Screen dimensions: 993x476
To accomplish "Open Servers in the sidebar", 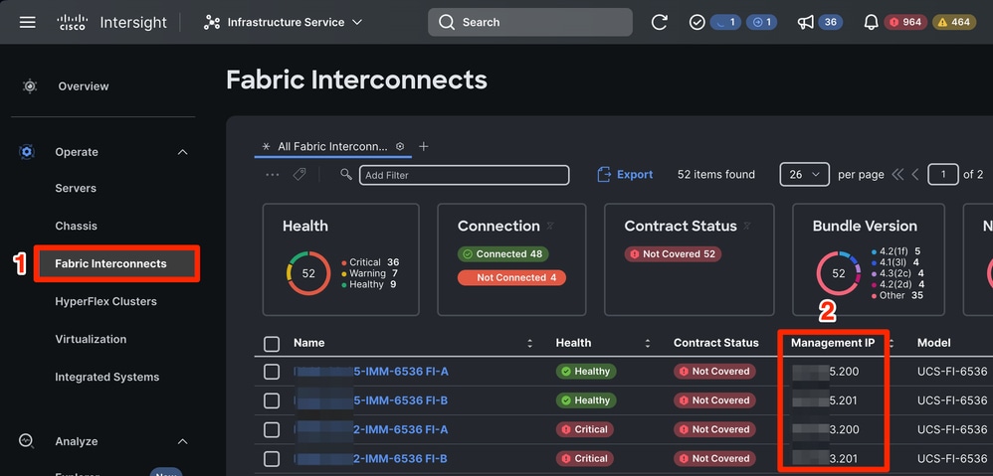I will coord(76,189).
